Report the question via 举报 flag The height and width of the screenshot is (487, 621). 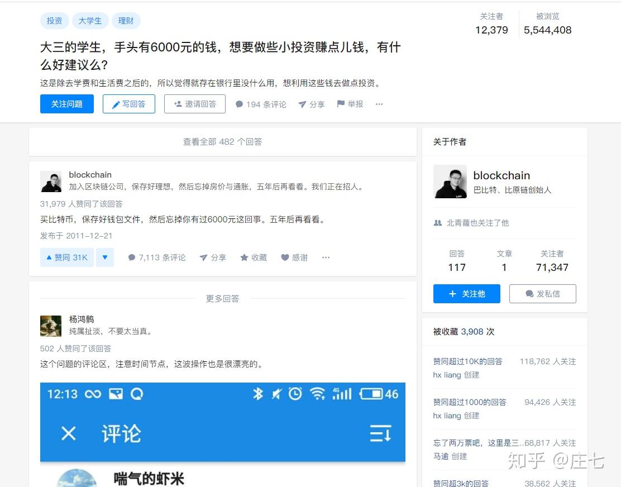(350, 104)
